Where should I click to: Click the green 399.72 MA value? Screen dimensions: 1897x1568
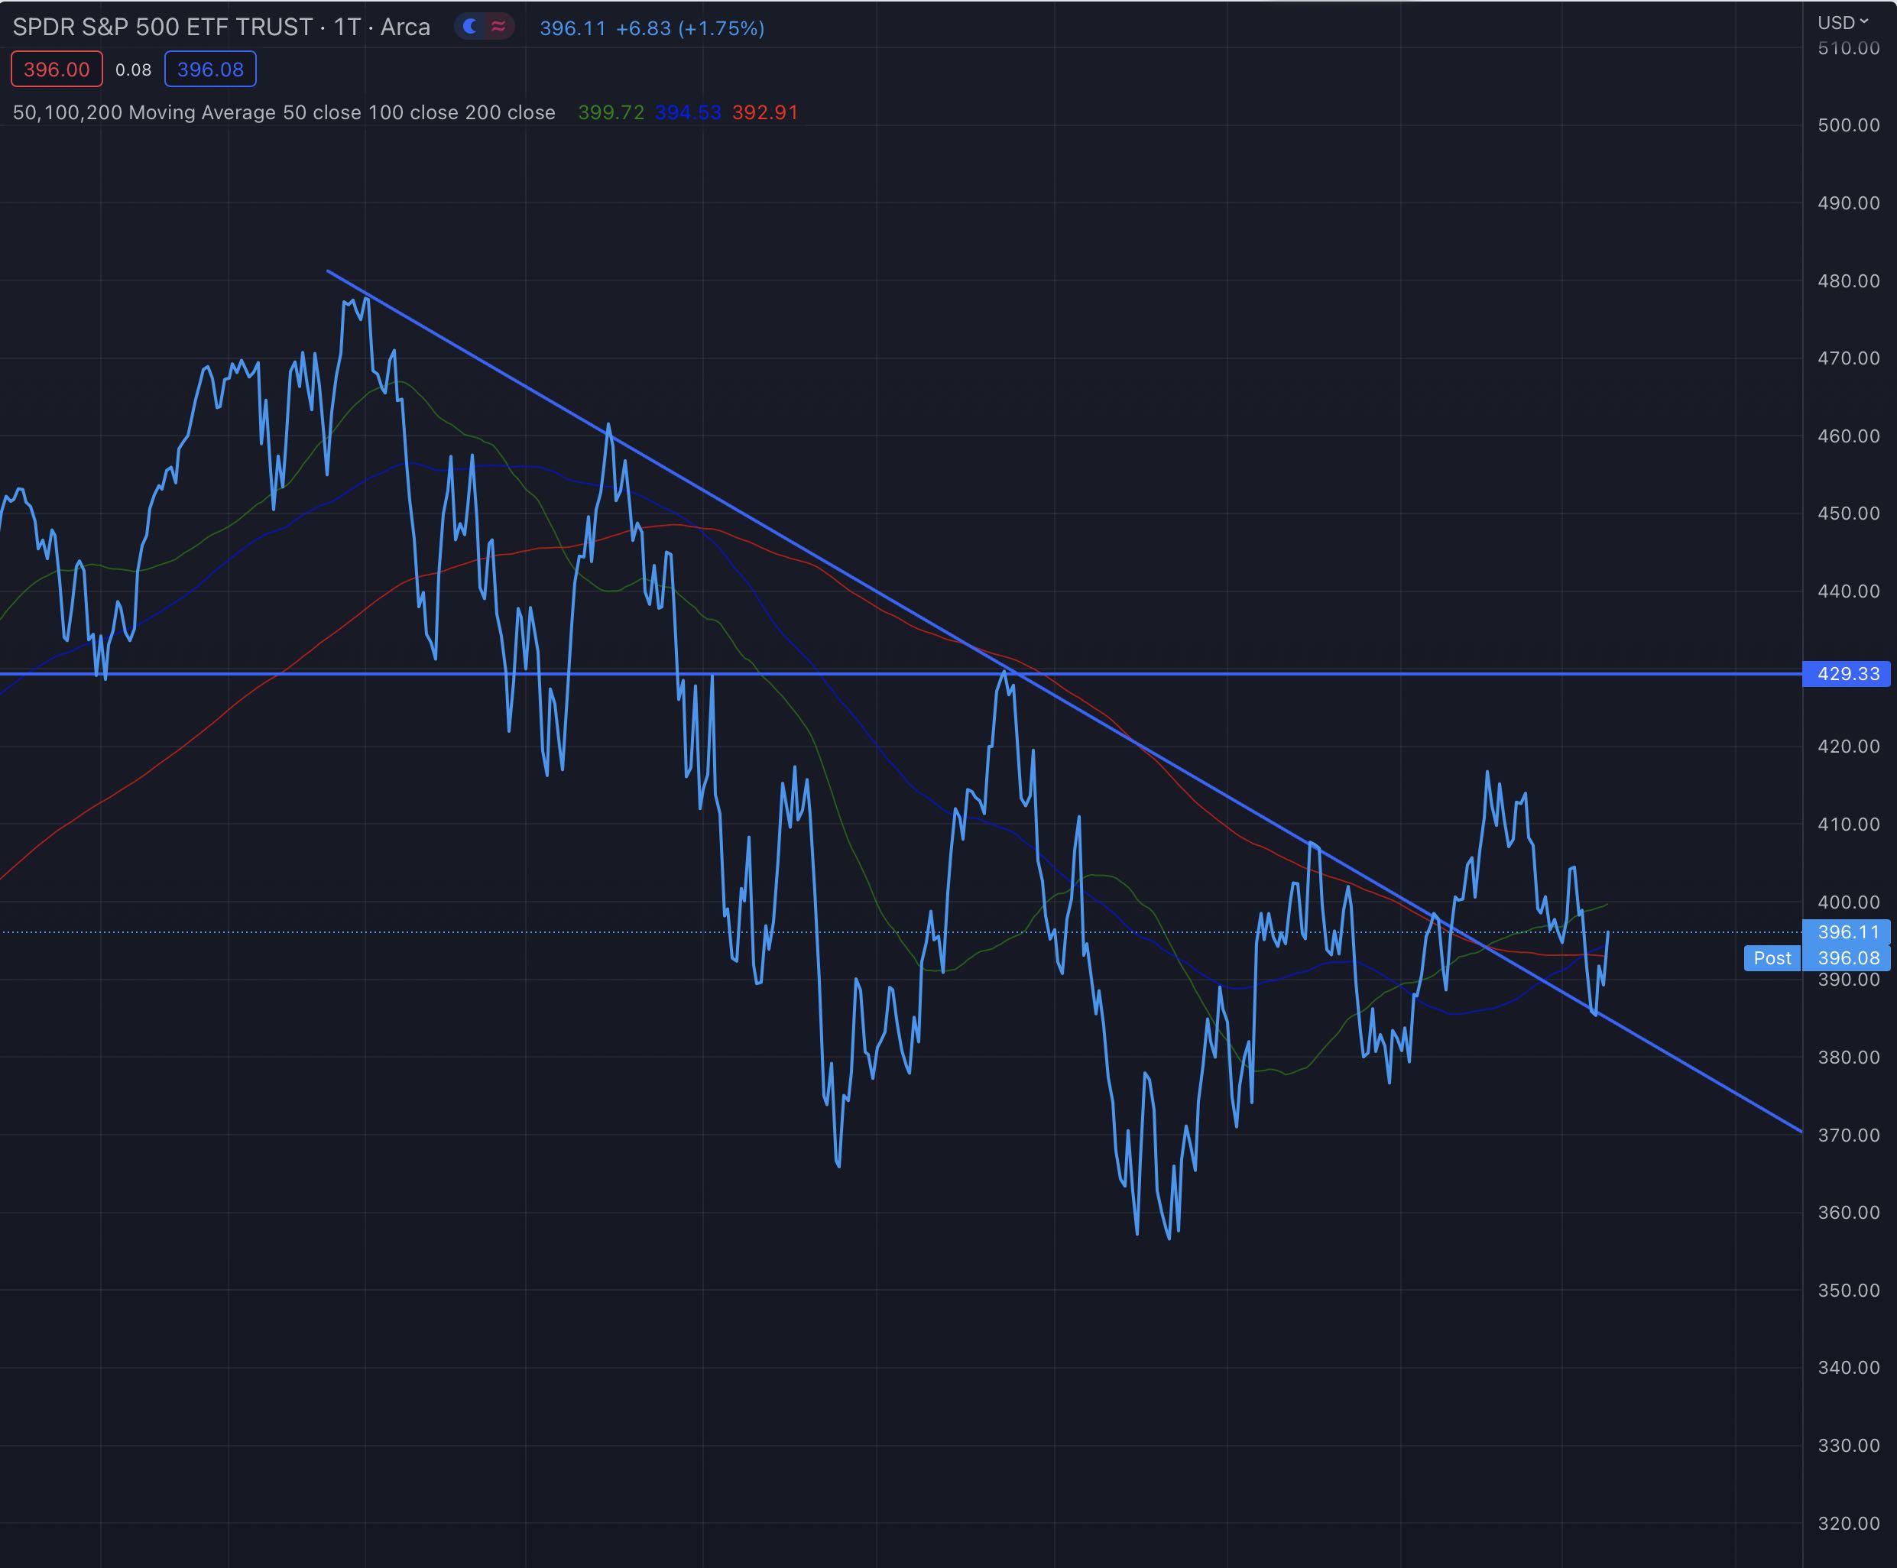click(x=611, y=113)
